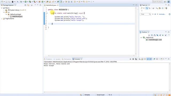Select the Package Explorer tab
This screenshot has width=171, height=96.
click(8, 5)
